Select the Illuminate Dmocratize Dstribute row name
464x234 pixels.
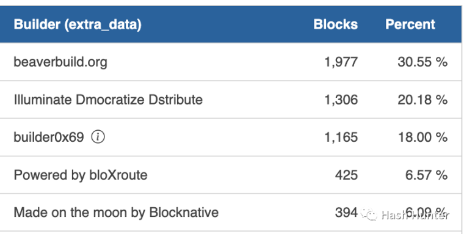108,100
